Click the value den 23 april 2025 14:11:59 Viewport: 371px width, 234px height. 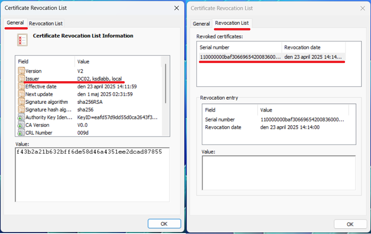(107, 87)
